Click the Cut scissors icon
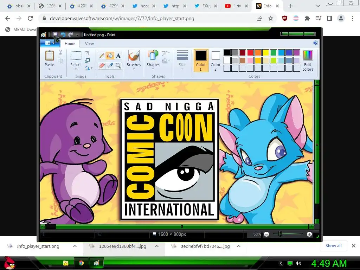360x270 pixels. coord(60,53)
